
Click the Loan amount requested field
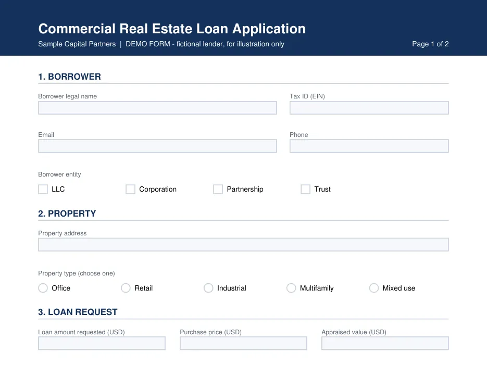click(102, 343)
